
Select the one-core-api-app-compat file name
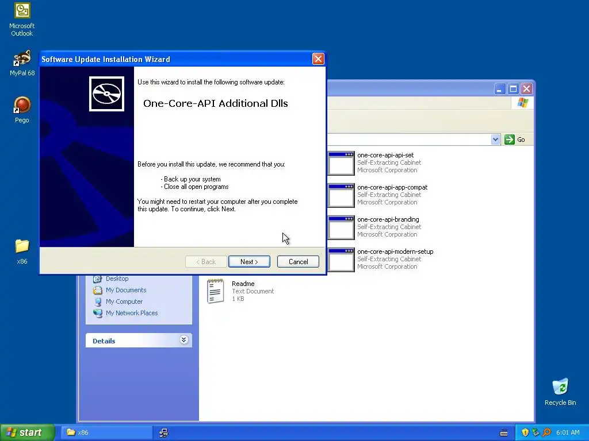pos(392,188)
